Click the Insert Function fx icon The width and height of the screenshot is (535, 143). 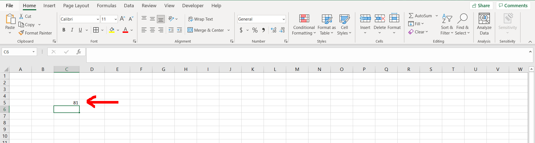point(79,52)
